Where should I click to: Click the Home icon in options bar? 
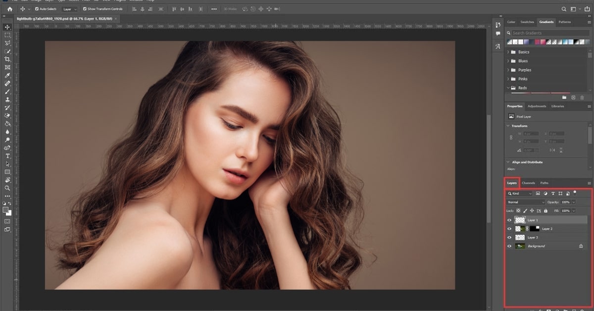coord(10,9)
